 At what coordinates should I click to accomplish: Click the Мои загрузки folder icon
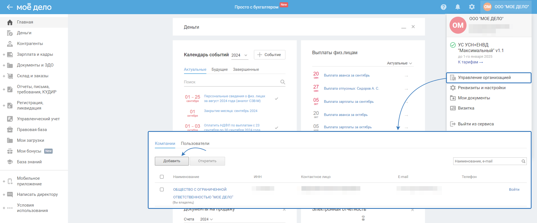click(x=10, y=141)
